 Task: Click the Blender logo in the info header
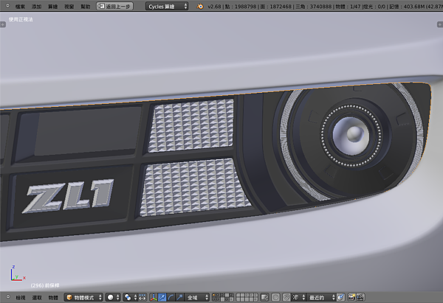[x=200, y=6]
